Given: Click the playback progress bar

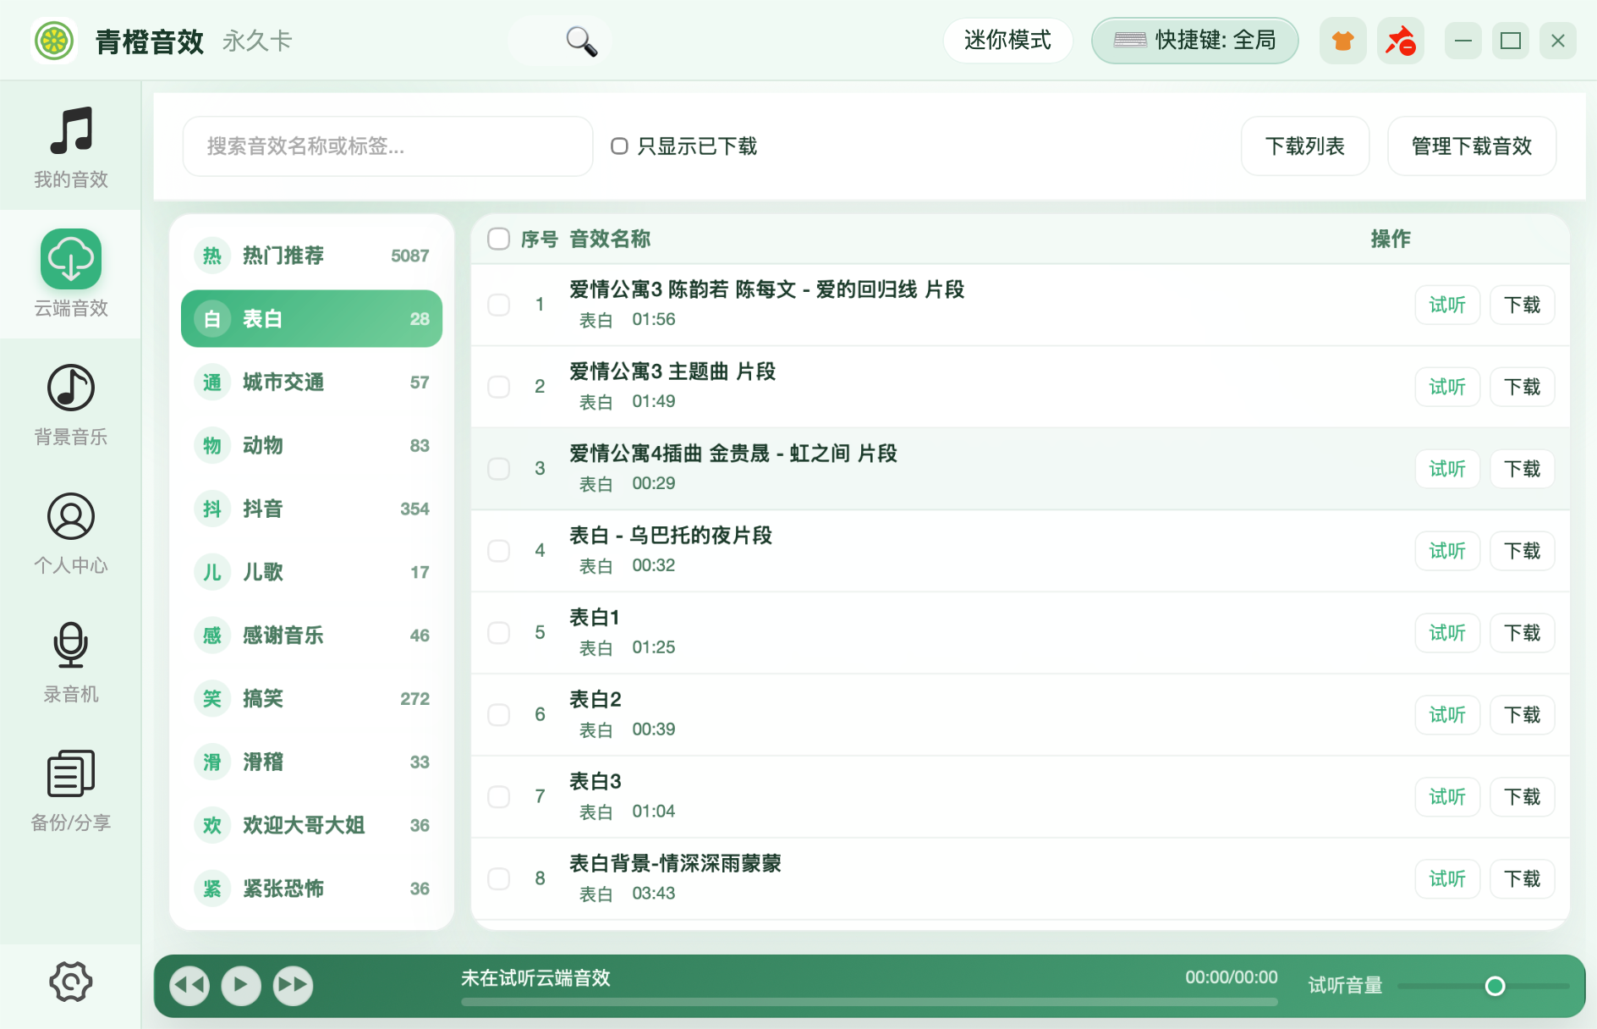Looking at the screenshot, I should 870,1002.
